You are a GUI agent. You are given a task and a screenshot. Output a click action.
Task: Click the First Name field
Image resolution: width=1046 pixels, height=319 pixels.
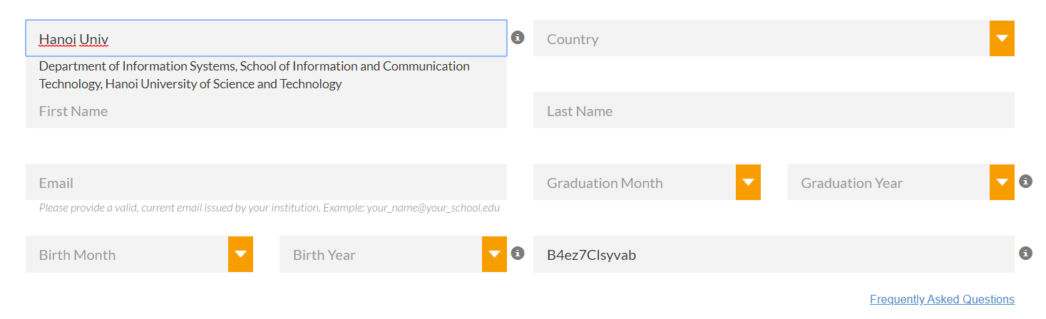click(265, 113)
